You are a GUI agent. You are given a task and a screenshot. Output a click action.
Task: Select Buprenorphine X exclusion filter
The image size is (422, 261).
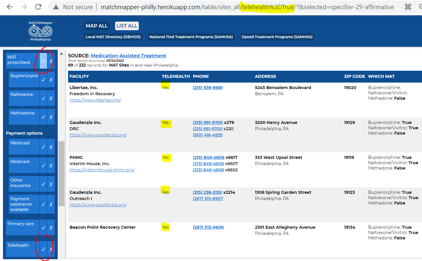(51, 80)
